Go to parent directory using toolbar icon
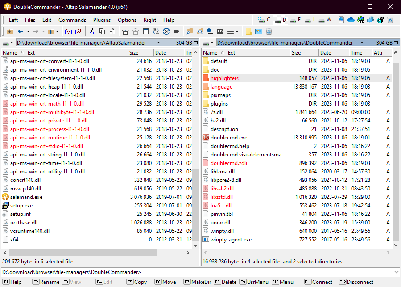This screenshot has height=287, width=401. 10,31
